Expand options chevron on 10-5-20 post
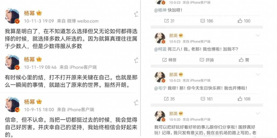This screenshot has width=277, height=138. click(258, 113)
